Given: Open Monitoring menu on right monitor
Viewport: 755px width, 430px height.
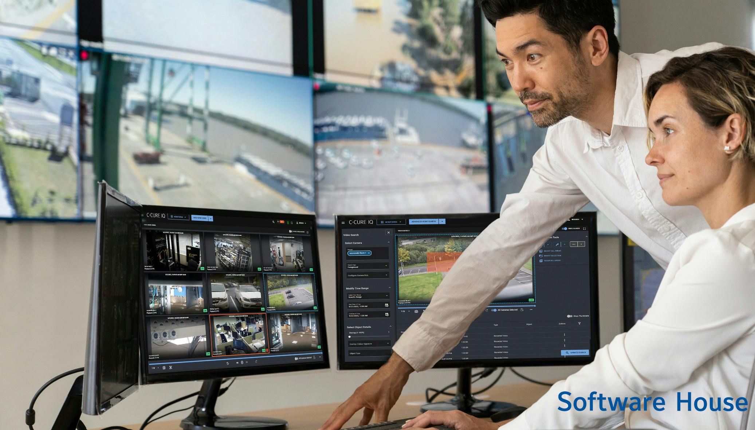Looking at the screenshot, I should (391, 222).
